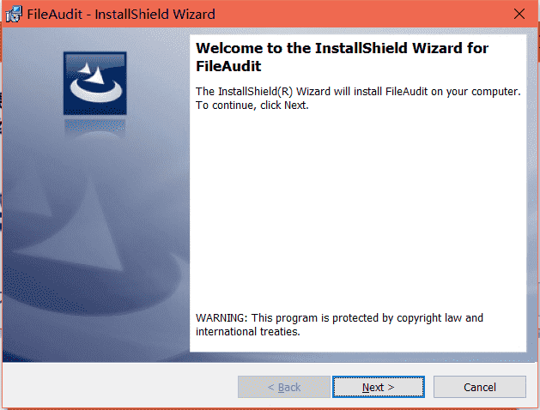Proceed with the Next > button
Viewport: 540px width, 410px height.
pyautogui.click(x=378, y=387)
